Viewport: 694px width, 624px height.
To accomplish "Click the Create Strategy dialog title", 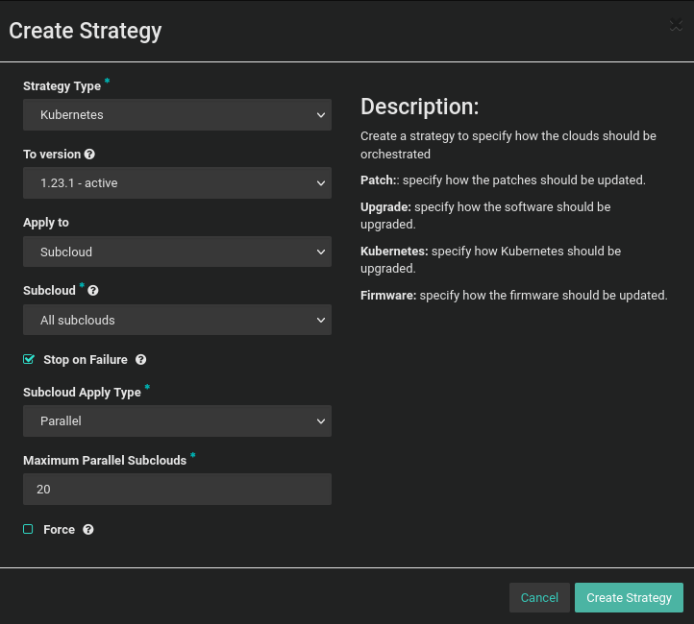I will pyautogui.click(x=86, y=31).
